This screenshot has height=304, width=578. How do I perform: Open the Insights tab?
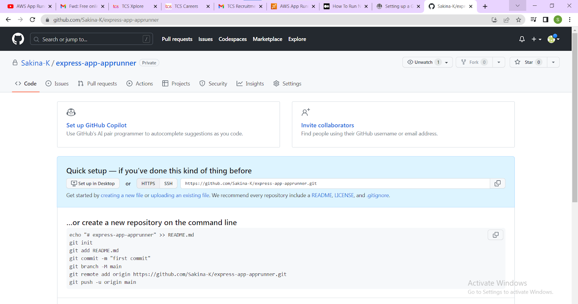pyautogui.click(x=250, y=83)
